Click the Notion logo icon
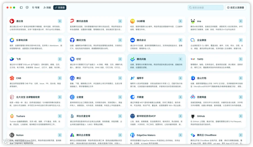The image size is (253, 147). click(x=12, y=135)
